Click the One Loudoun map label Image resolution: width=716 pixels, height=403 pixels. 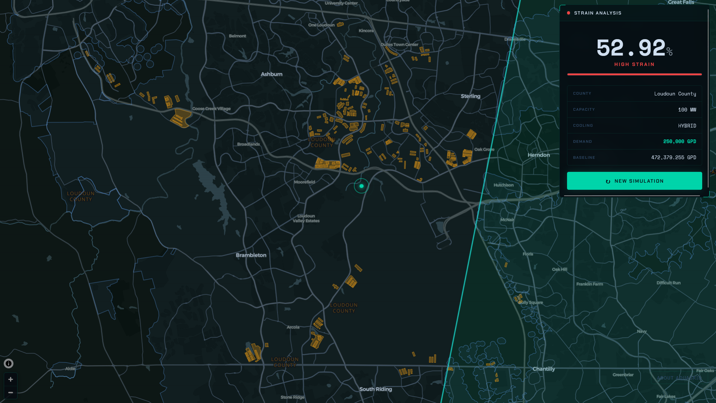pos(321,25)
